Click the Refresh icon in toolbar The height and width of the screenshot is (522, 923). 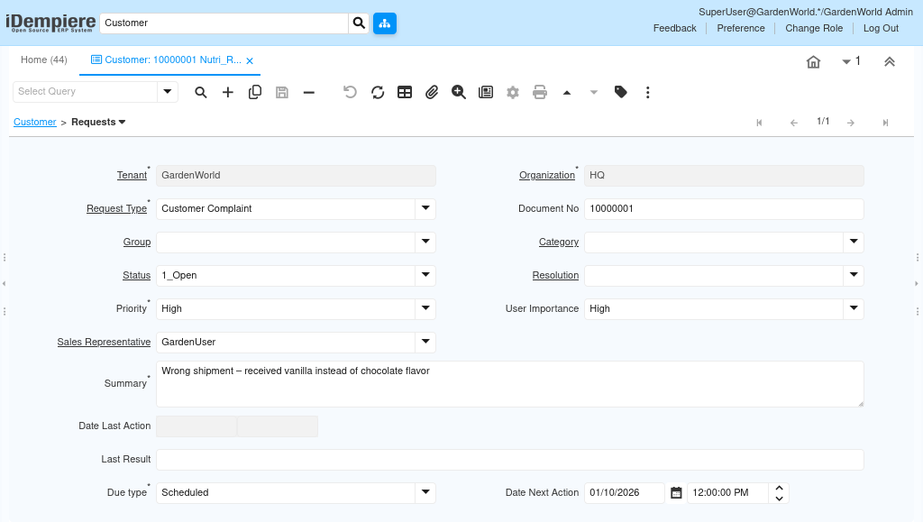[x=378, y=92]
